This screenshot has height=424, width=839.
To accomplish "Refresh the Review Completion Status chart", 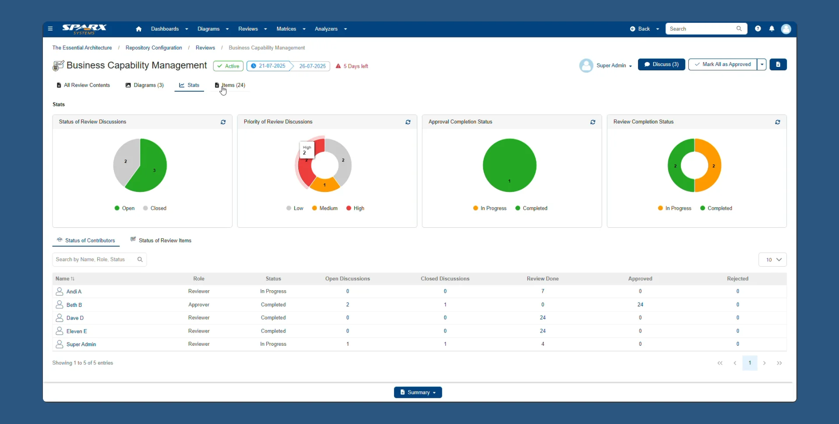I will click(778, 122).
